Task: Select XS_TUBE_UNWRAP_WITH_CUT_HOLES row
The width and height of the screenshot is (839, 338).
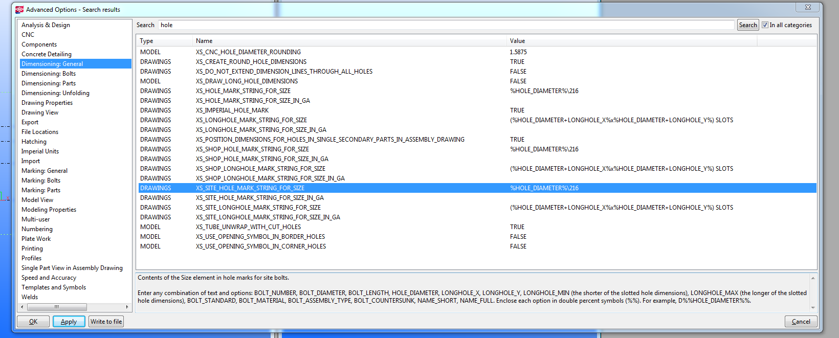Action: click(x=477, y=227)
